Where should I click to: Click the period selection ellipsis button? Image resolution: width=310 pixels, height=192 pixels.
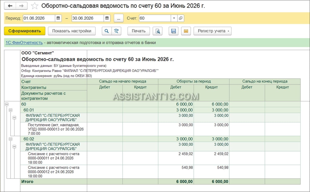(x=119, y=18)
